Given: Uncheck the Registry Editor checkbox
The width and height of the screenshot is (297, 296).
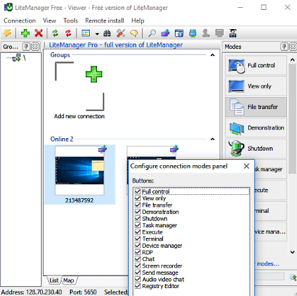Looking at the screenshot, I should [138, 286].
